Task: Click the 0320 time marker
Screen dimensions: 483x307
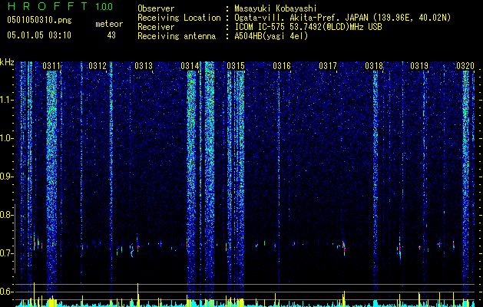Action: coord(465,66)
